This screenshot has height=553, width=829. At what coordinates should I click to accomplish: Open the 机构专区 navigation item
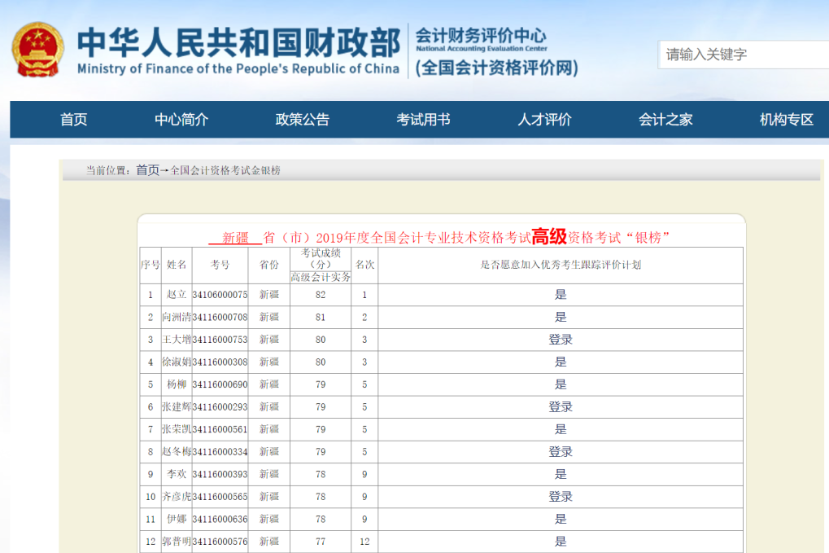click(786, 120)
